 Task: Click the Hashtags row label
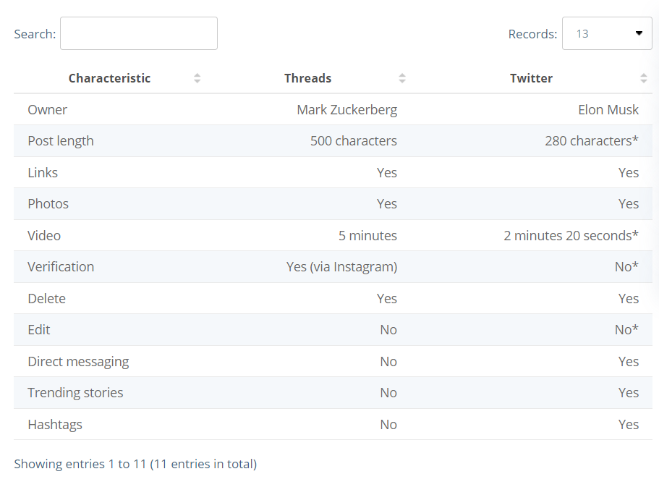[55, 425]
